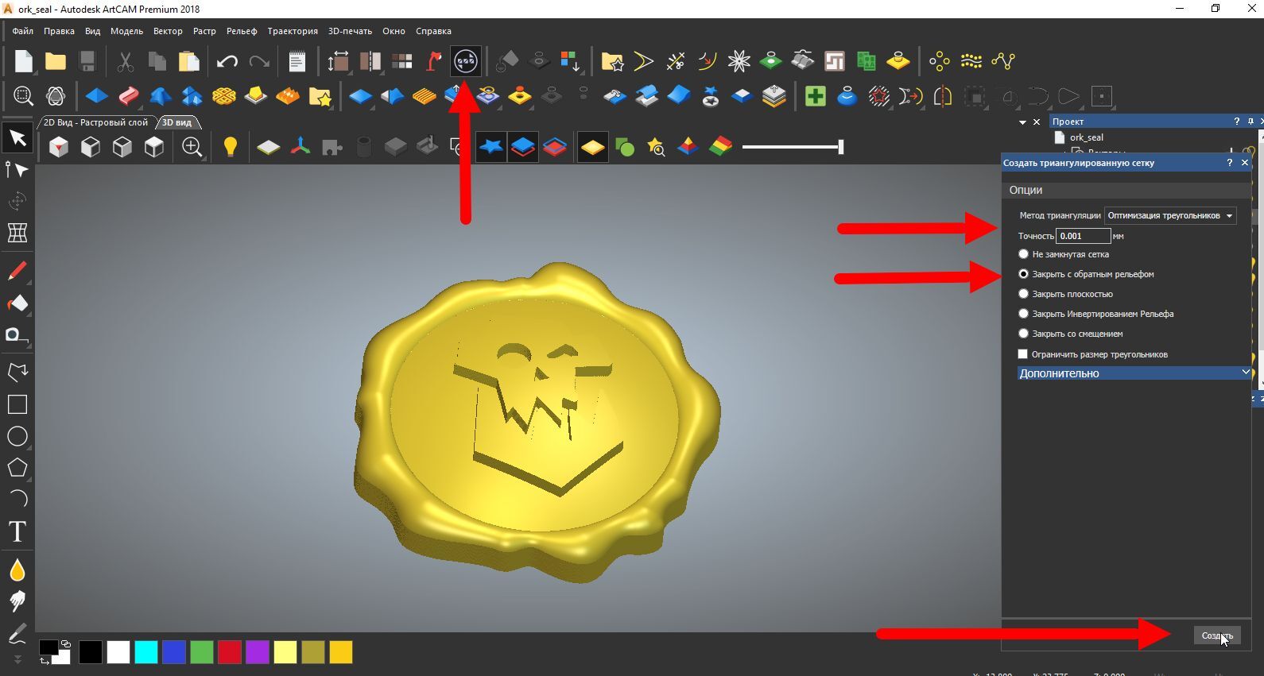Click the New Model icon

click(x=24, y=61)
